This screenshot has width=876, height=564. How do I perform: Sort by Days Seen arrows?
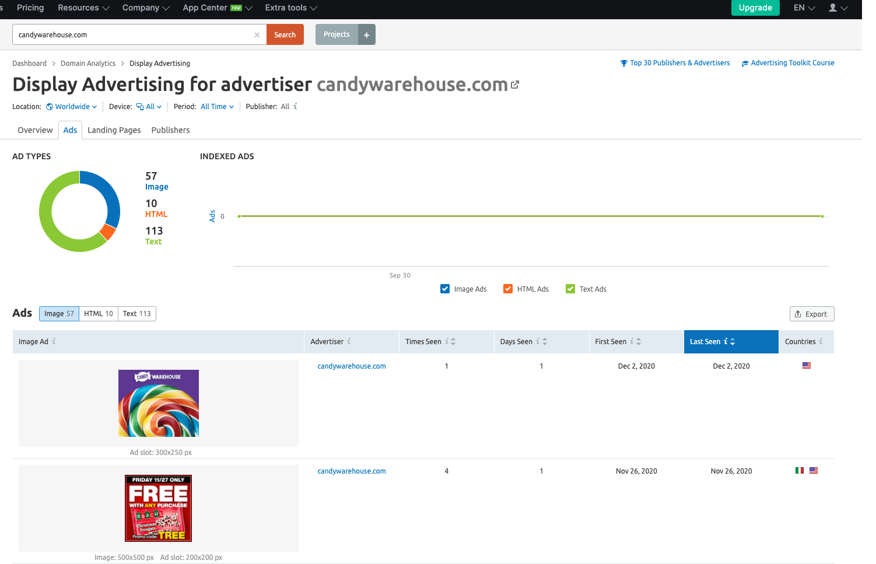(545, 342)
